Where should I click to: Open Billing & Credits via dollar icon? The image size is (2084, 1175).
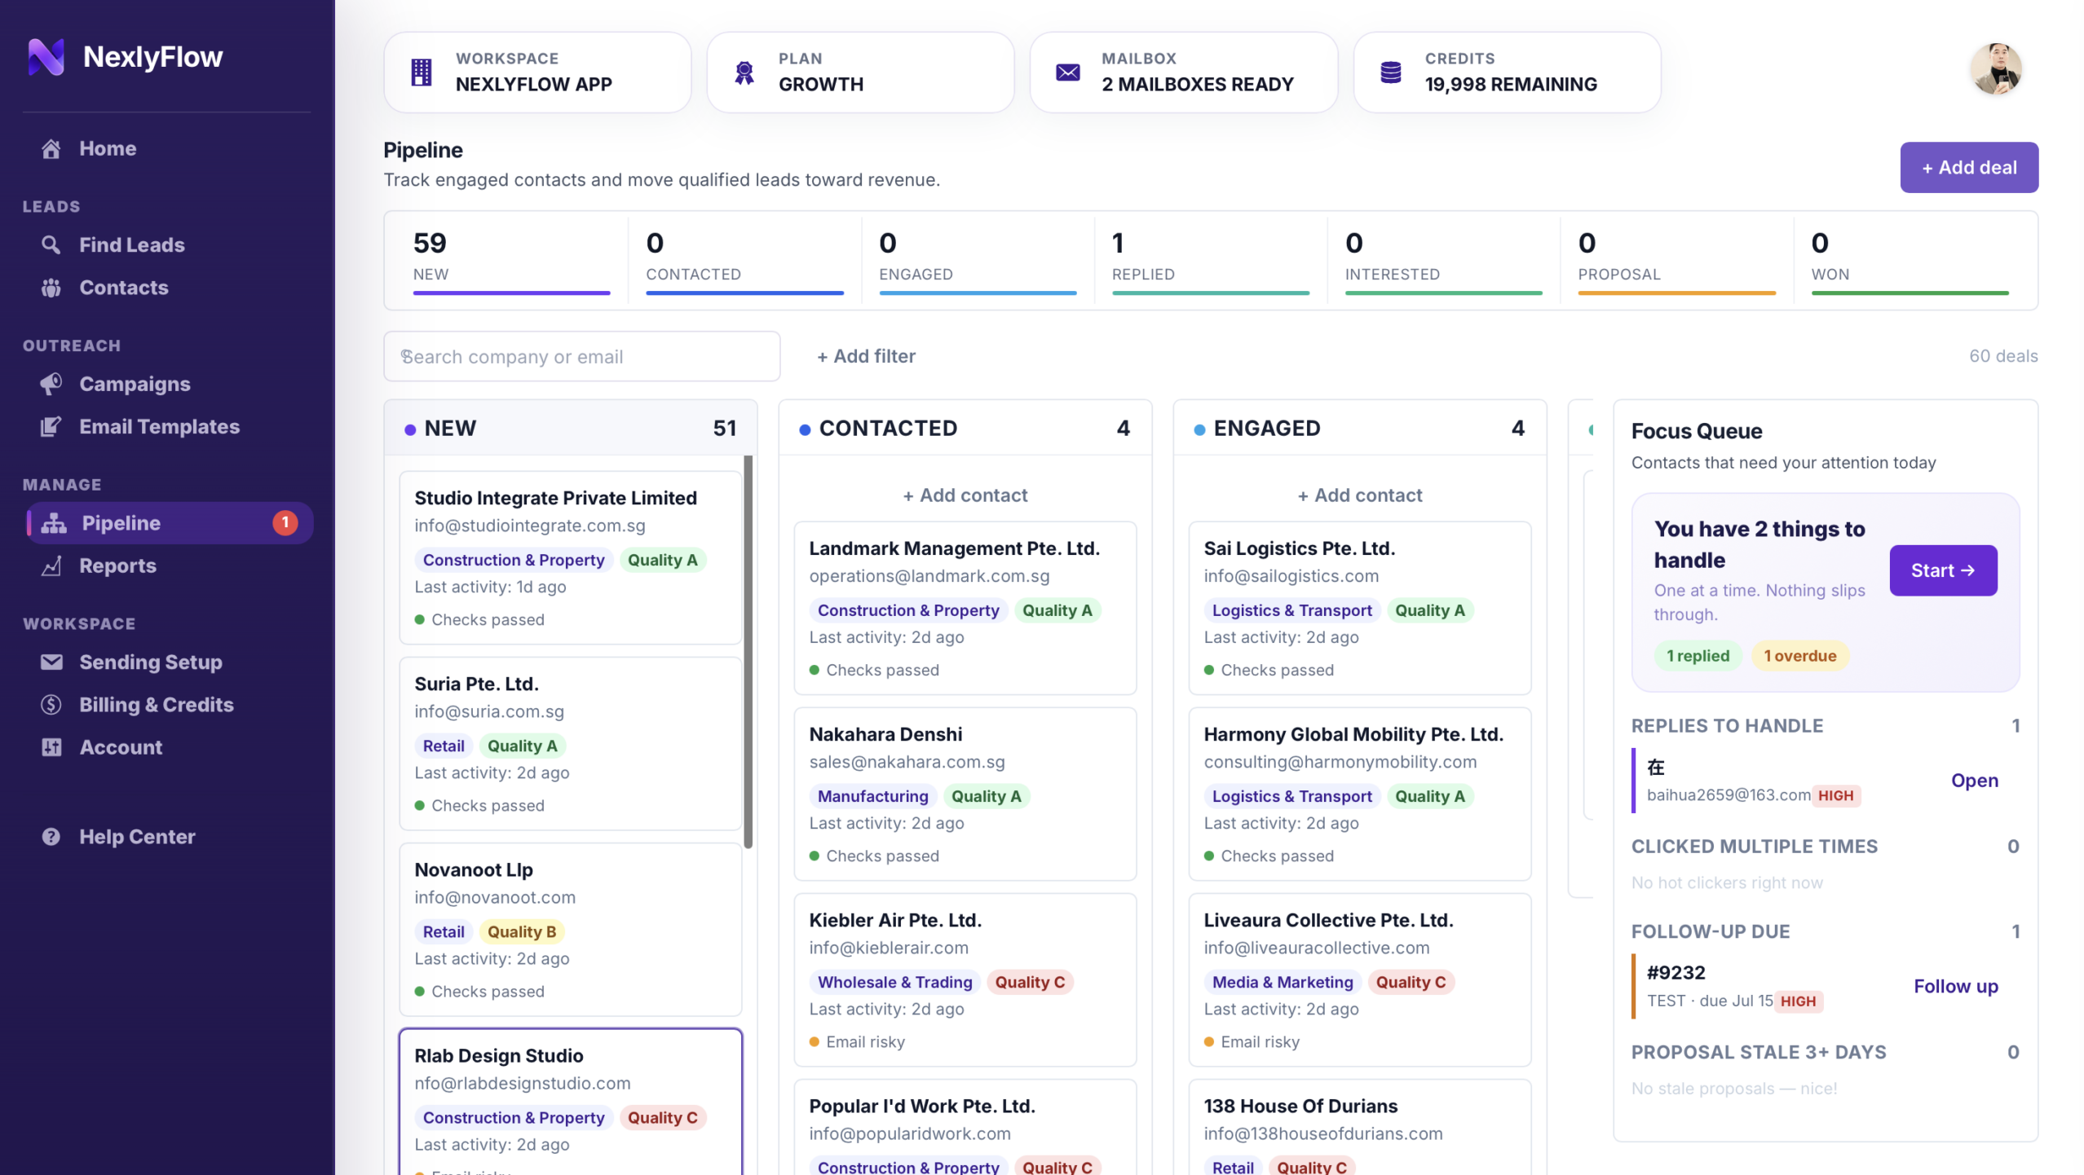51,705
